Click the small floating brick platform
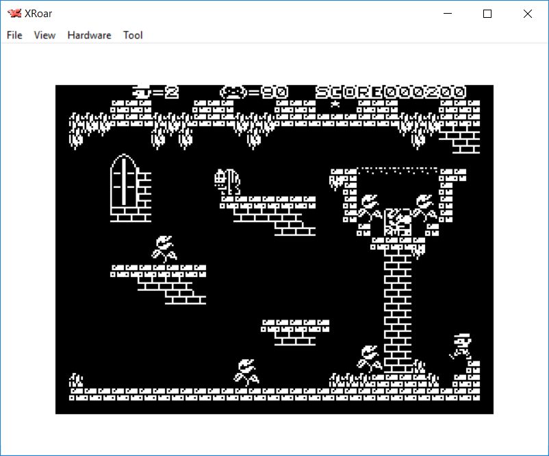This screenshot has width=549, height=456. [294, 331]
